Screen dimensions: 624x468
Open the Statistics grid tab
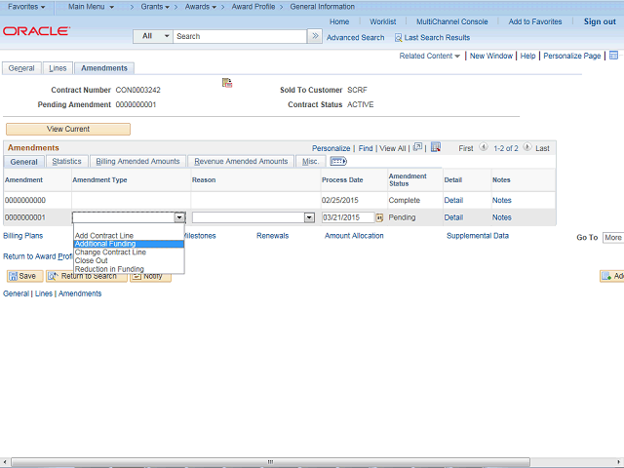[66, 161]
